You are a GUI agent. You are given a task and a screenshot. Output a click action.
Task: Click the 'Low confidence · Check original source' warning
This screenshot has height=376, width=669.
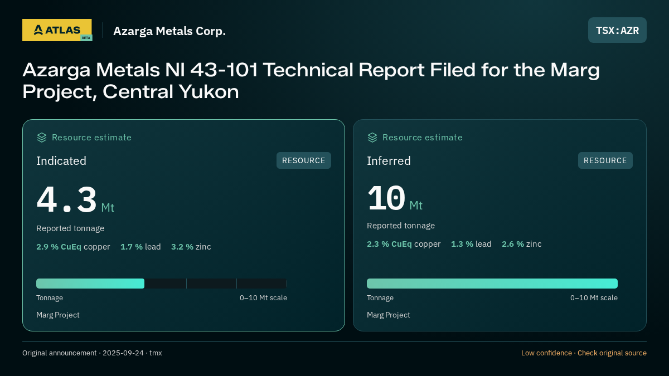click(584, 353)
